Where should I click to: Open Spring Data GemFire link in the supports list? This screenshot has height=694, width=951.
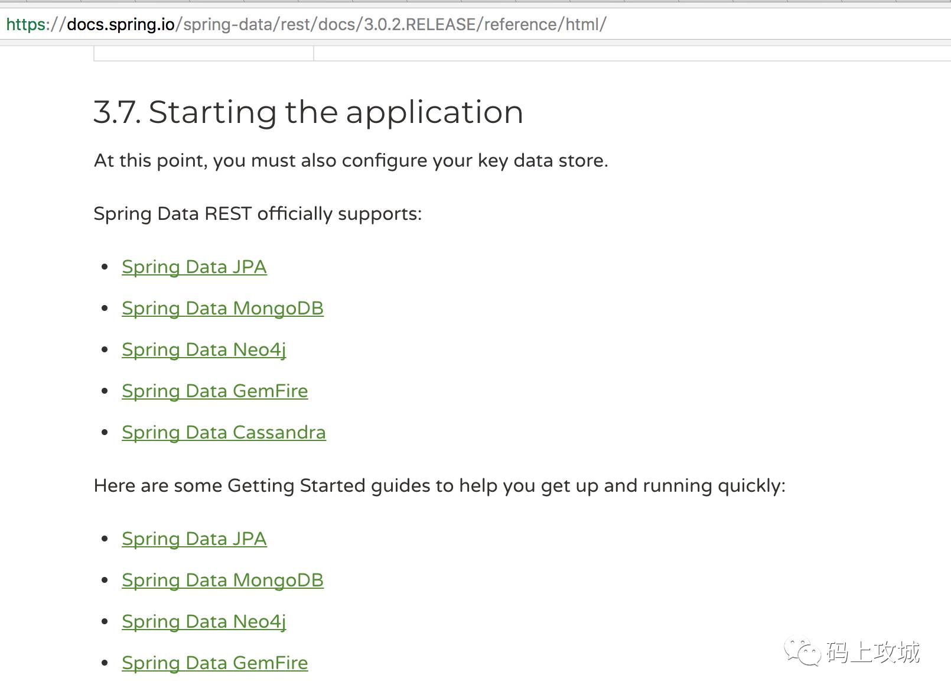[x=214, y=391]
